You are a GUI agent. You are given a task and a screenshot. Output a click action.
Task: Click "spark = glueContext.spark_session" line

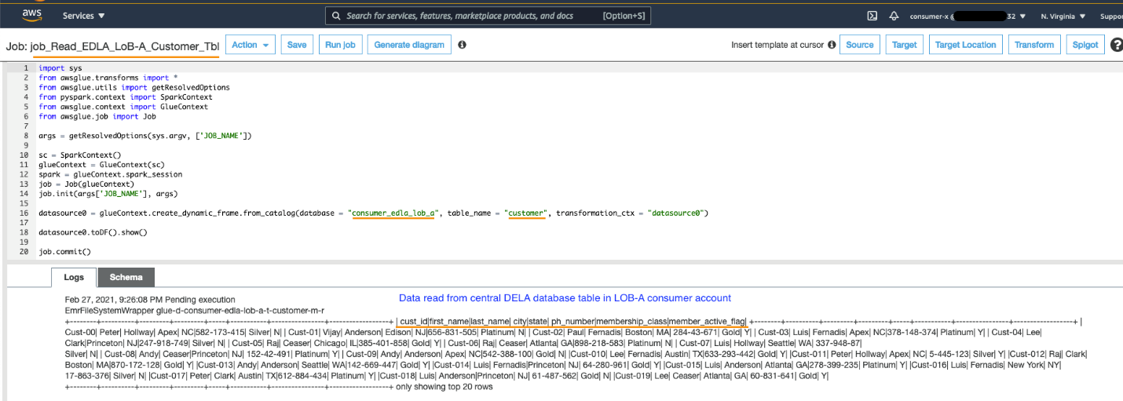pyautogui.click(x=110, y=174)
